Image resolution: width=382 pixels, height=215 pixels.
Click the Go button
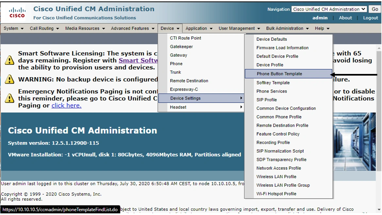[x=375, y=9]
